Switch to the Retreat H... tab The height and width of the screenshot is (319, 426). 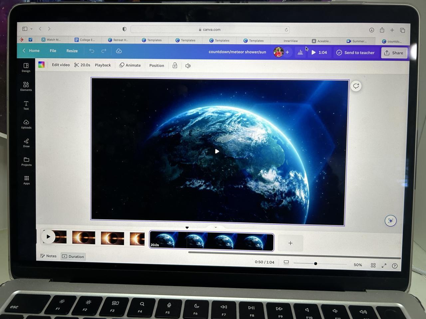tap(118, 40)
